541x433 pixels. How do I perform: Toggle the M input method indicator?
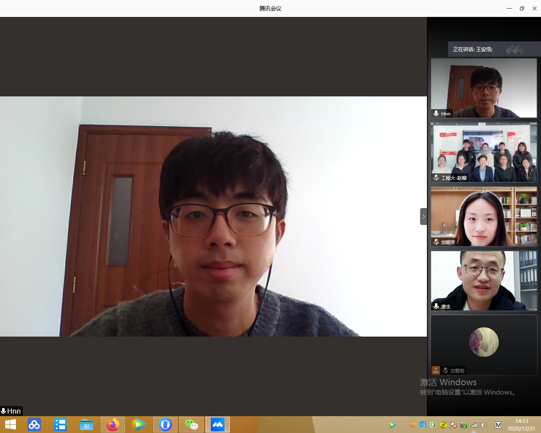pos(498,425)
